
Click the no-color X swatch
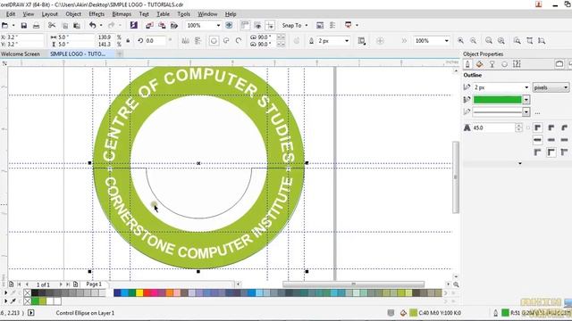(x=28, y=292)
